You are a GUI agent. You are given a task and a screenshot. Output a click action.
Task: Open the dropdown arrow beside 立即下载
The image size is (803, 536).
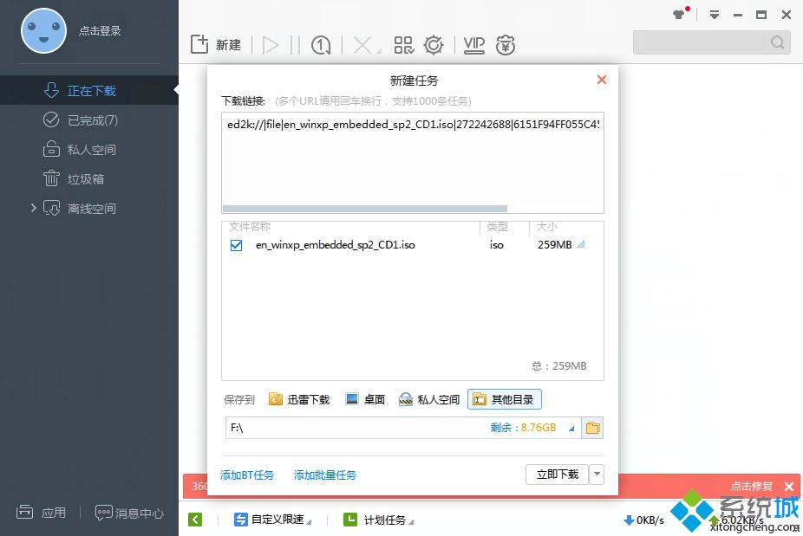tap(597, 475)
